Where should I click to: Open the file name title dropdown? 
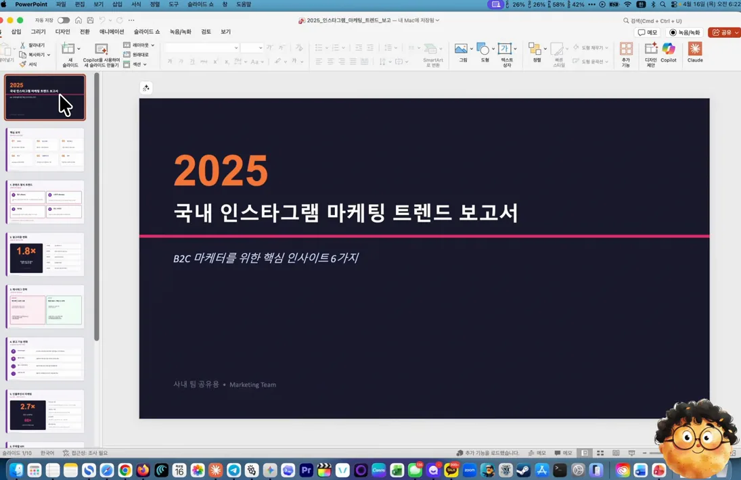(x=437, y=20)
